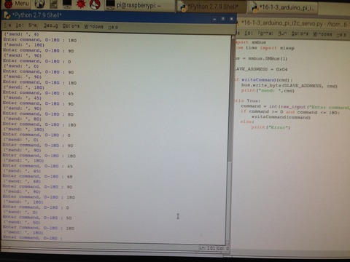The width and height of the screenshot is (350, 262).
Task: Activate Python 2.7.9 Shell taskbar button
Action: coord(211,7)
